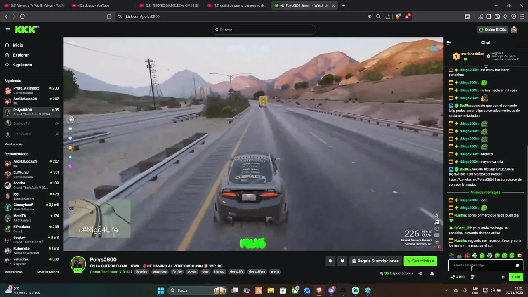Click Regala Suscripciones button

point(375,261)
